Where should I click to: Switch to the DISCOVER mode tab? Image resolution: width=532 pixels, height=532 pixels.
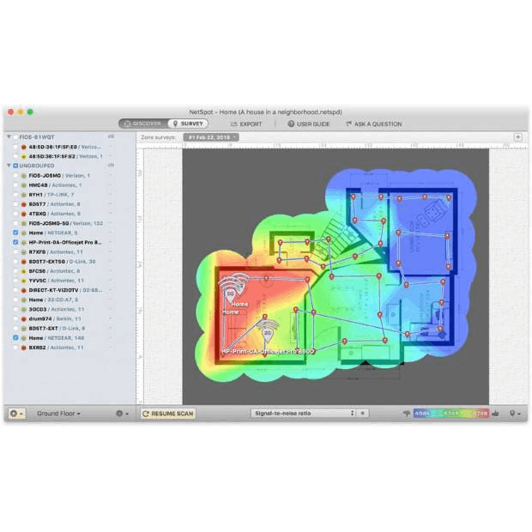[143, 124]
